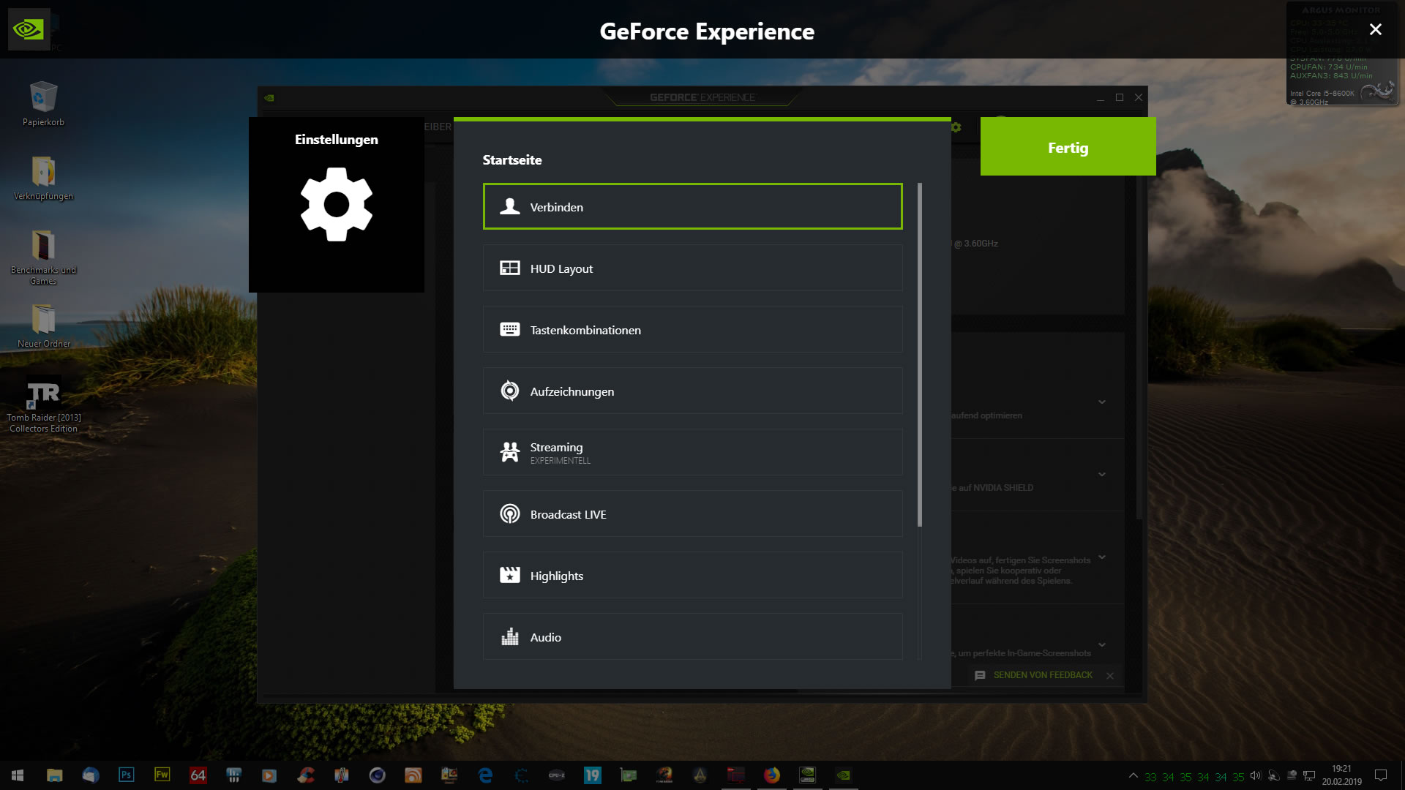Select the Benchmarks und Games folder
Viewport: 1405px width, 790px height.
[43, 257]
